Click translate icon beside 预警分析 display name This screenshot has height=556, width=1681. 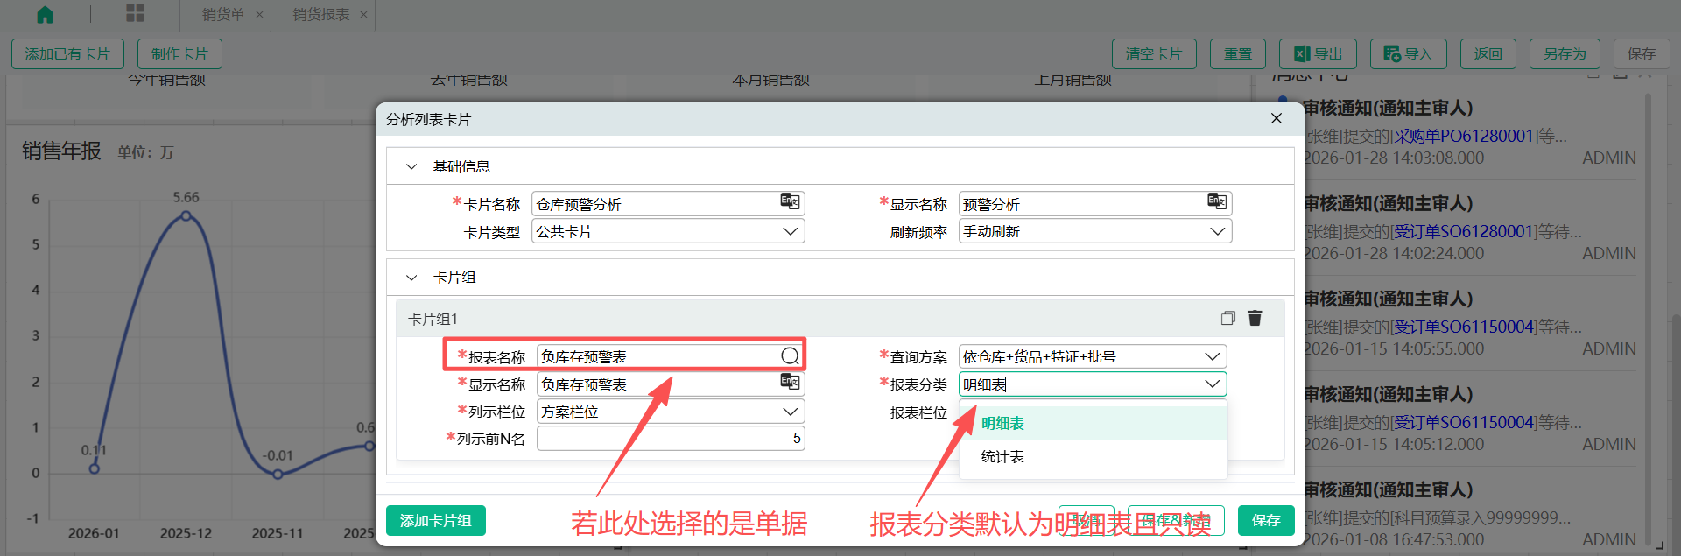tap(1217, 201)
